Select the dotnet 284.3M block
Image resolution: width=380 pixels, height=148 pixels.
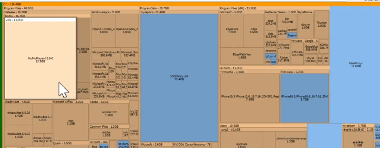tap(38, 140)
